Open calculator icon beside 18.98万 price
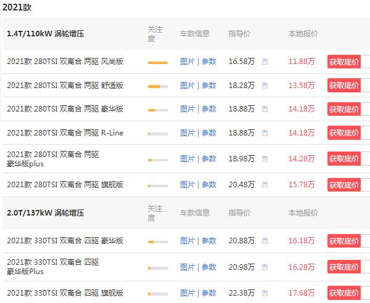370x303 pixels. click(265, 159)
